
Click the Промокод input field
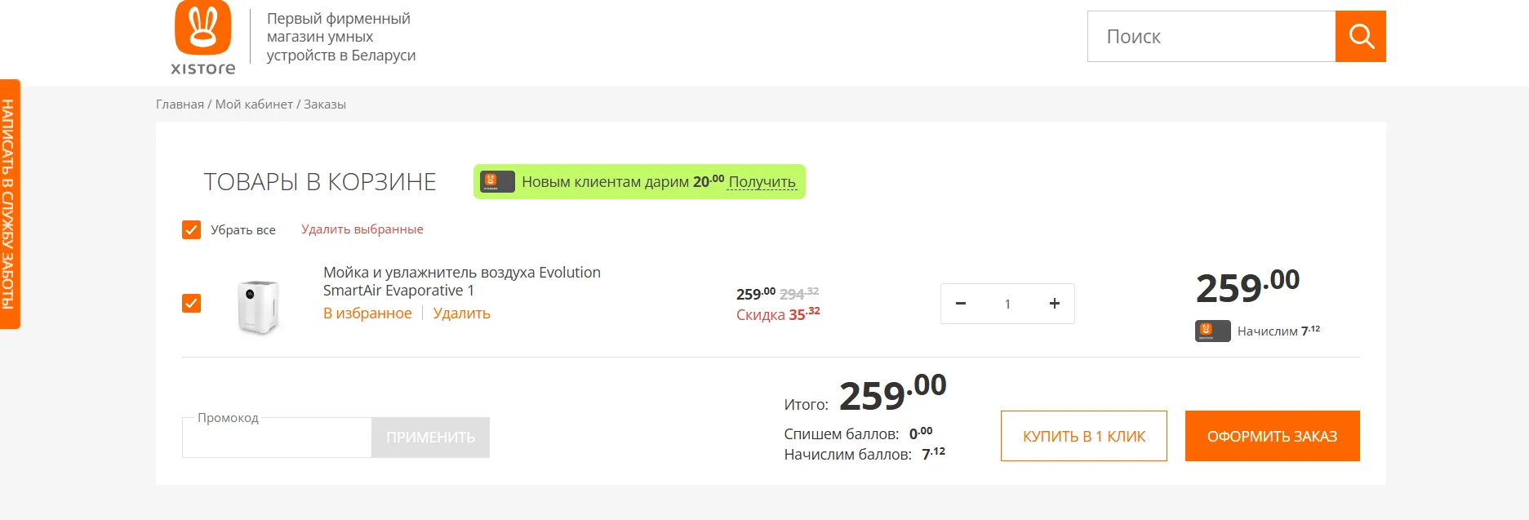tap(277, 438)
